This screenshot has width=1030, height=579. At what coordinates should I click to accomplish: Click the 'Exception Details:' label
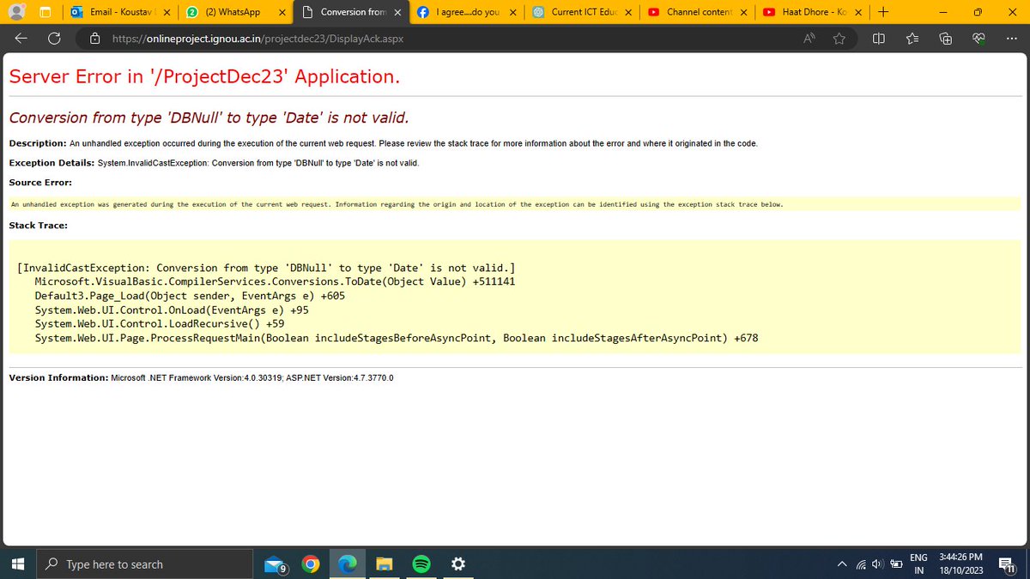coord(51,163)
